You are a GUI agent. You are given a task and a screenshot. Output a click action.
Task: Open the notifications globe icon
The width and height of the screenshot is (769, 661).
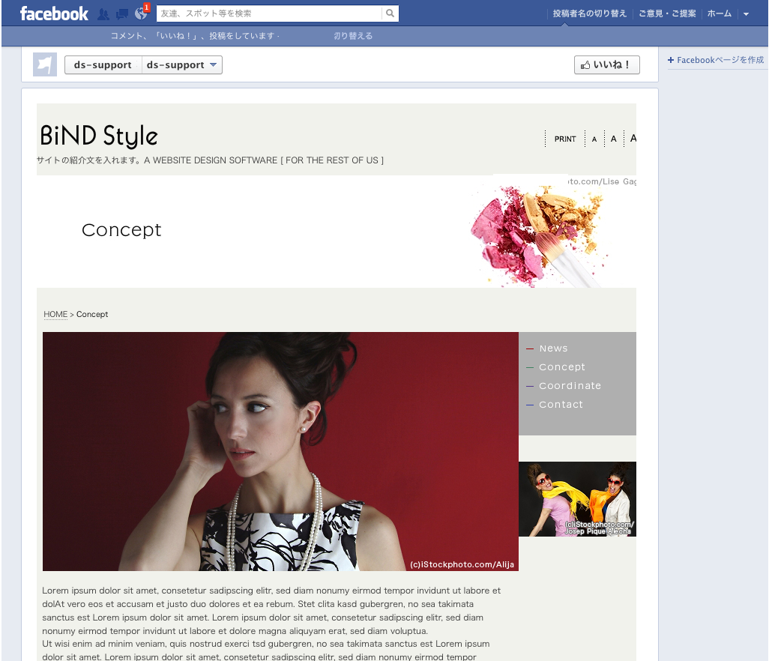(x=141, y=13)
